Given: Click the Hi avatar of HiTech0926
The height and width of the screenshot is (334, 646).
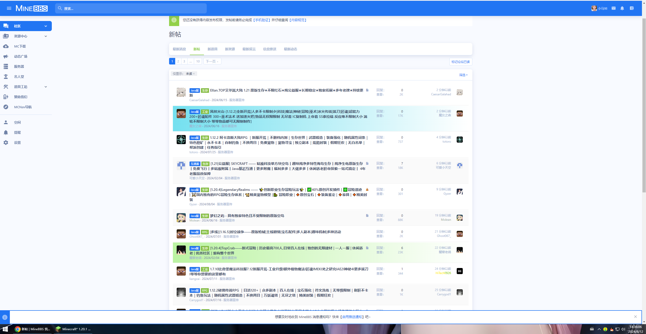Looking at the screenshot, I should [460, 271].
